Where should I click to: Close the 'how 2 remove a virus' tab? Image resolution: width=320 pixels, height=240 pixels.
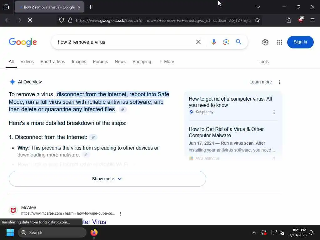point(79,7)
